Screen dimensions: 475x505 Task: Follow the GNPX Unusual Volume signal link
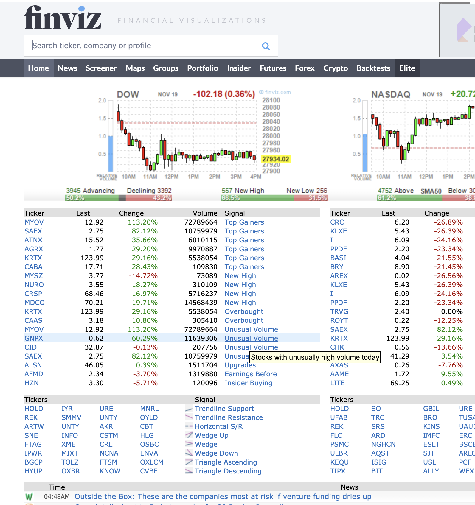251,338
